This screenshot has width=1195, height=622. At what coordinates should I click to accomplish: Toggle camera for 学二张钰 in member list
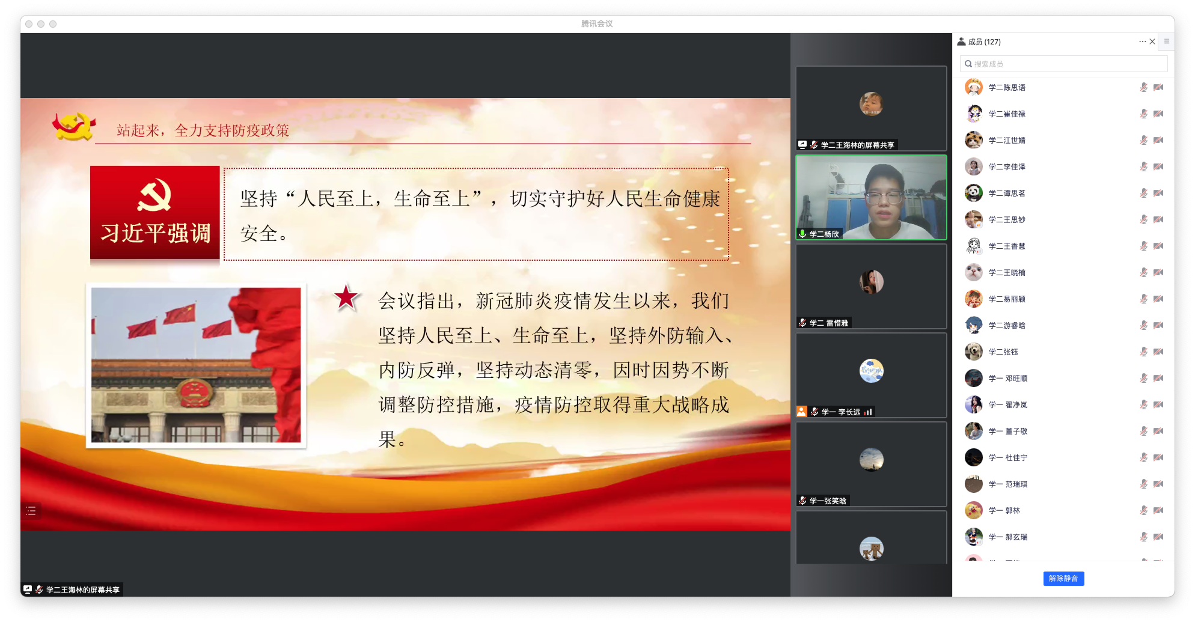1158,352
